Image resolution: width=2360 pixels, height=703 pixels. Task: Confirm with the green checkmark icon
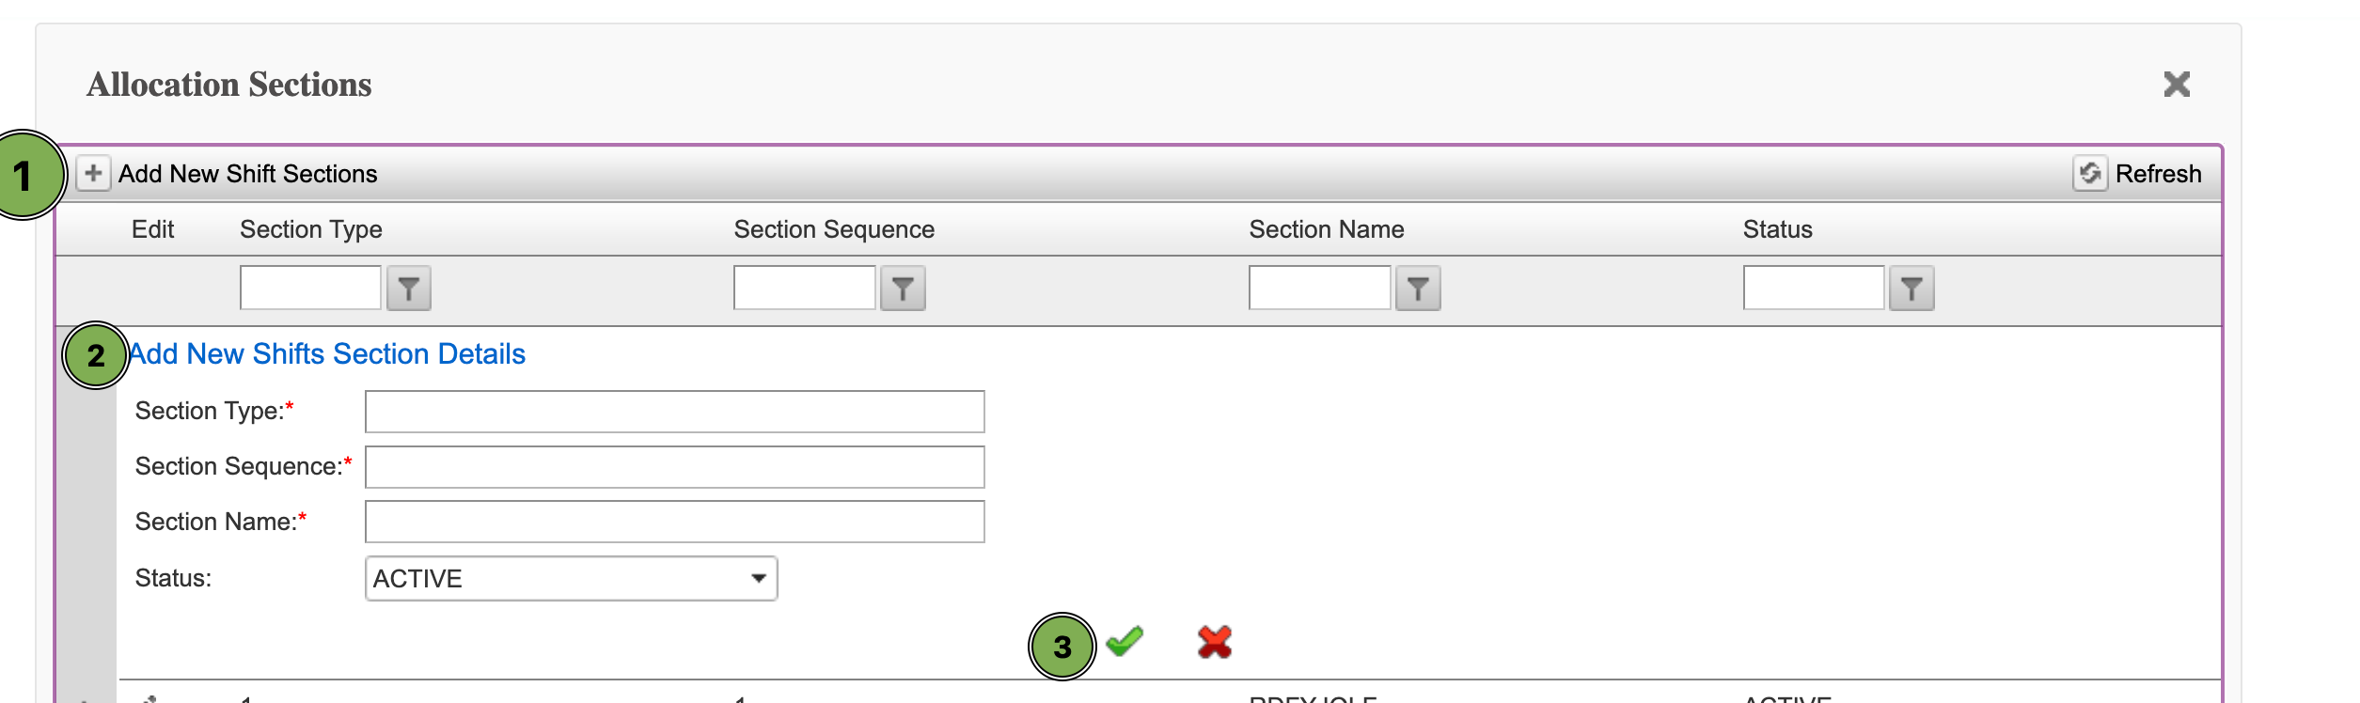pyautogui.click(x=1125, y=642)
